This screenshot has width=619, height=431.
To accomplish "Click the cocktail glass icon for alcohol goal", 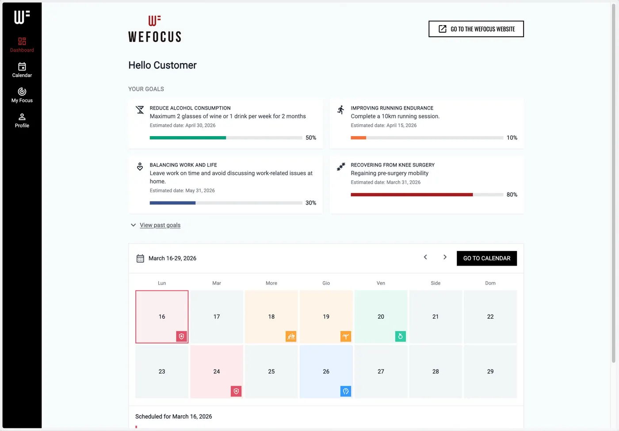I will [140, 110].
